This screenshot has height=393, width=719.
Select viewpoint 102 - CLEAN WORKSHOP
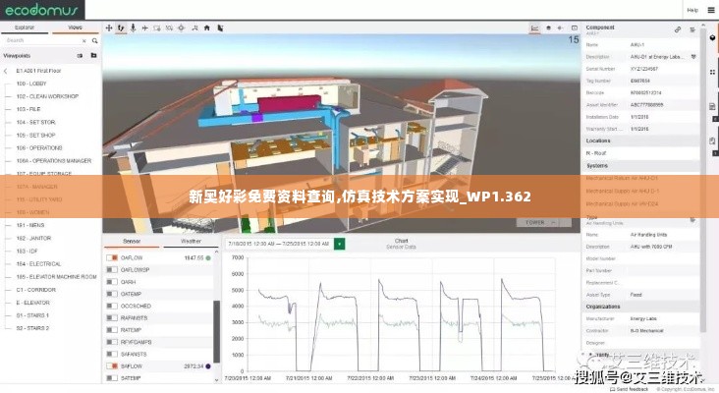point(47,96)
